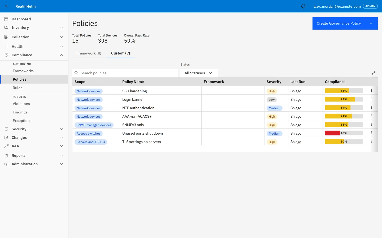
Task: Switch to the Framework (8) tab
Action: click(x=89, y=53)
